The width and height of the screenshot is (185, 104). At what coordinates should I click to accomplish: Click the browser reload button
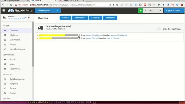(11, 5)
